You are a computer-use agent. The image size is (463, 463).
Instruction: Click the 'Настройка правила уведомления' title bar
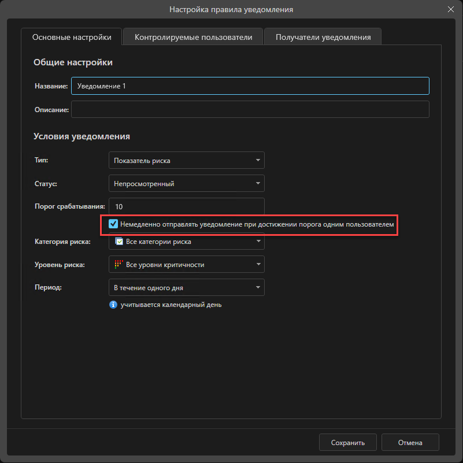(x=231, y=9)
